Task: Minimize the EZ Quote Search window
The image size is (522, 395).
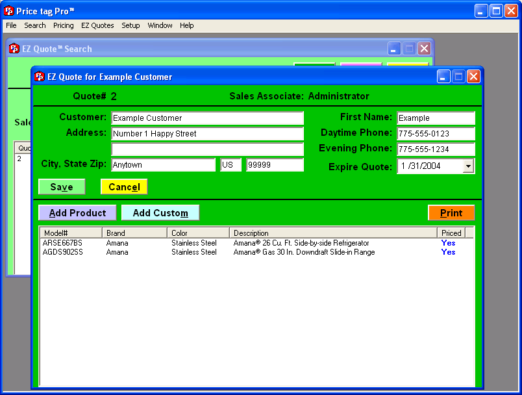Action: click(394, 49)
